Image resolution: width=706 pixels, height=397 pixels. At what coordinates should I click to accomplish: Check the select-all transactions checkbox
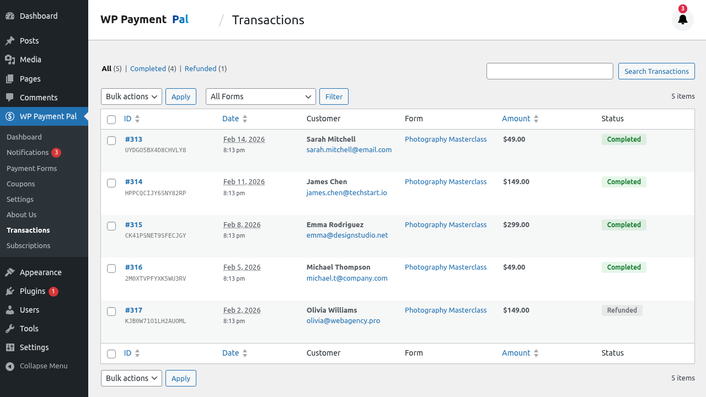coord(111,119)
